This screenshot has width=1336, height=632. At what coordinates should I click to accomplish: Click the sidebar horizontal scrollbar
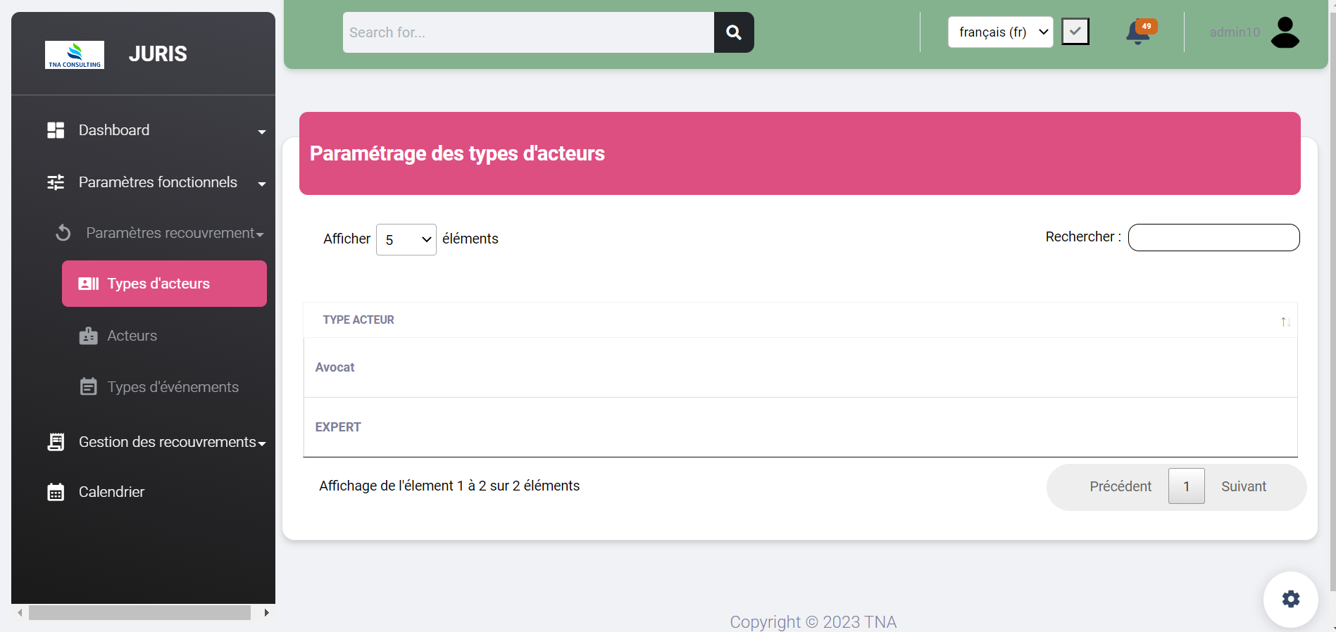[x=139, y=613]
